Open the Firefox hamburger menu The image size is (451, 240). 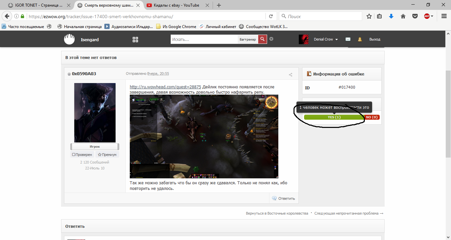(x=444, y=16)
